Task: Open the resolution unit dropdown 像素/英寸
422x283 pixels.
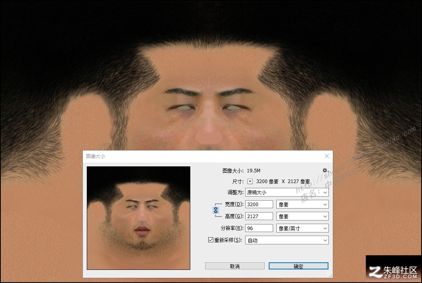Action: 303,228
